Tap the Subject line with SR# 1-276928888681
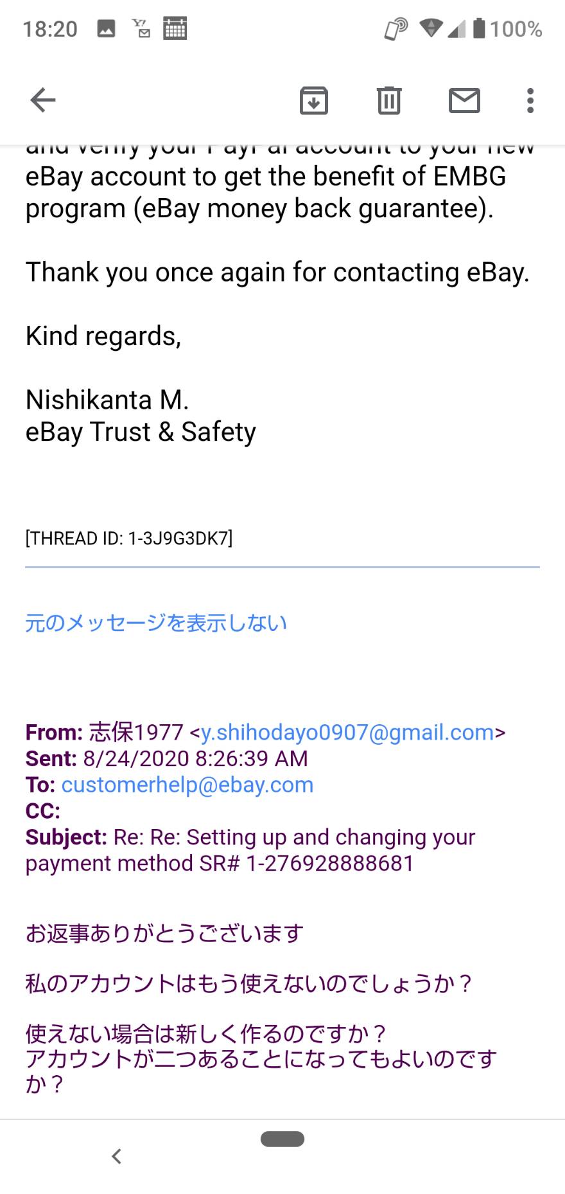This screenshot has width=565, height=1194. click(250, 850)
